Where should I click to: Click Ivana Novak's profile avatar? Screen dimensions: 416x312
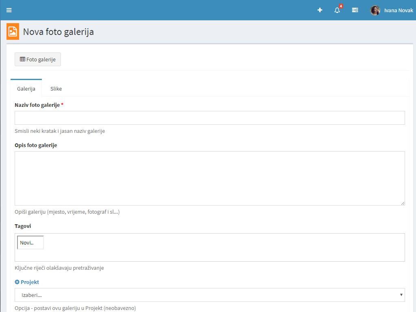[x=375, y=10]
